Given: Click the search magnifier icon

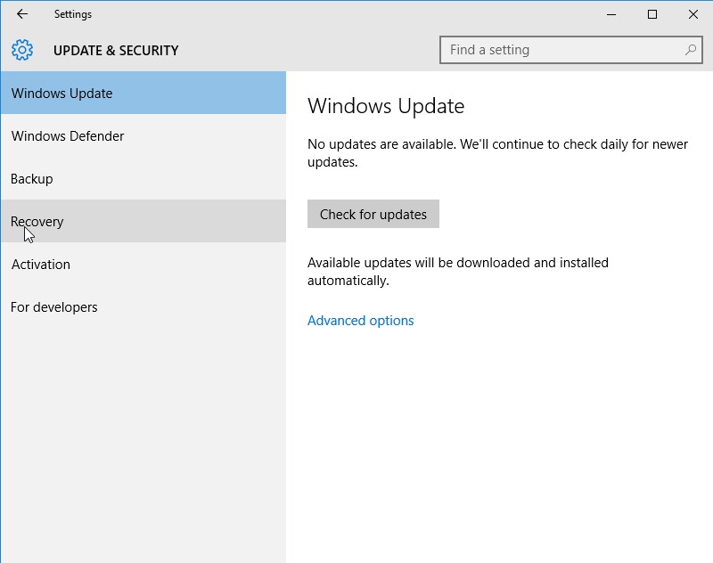Looking at the screenshot, I should tap(690, 50).
